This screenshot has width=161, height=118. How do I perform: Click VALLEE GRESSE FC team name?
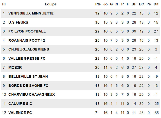pos(27,58)
